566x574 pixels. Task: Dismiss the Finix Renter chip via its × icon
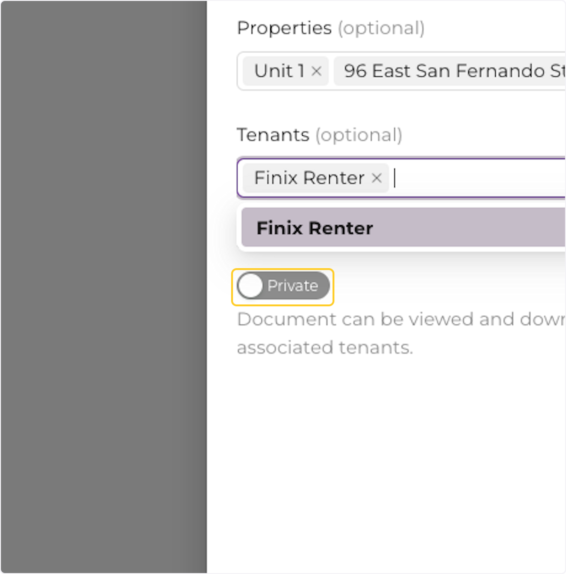pyautogui.click(x=377, y=178)
